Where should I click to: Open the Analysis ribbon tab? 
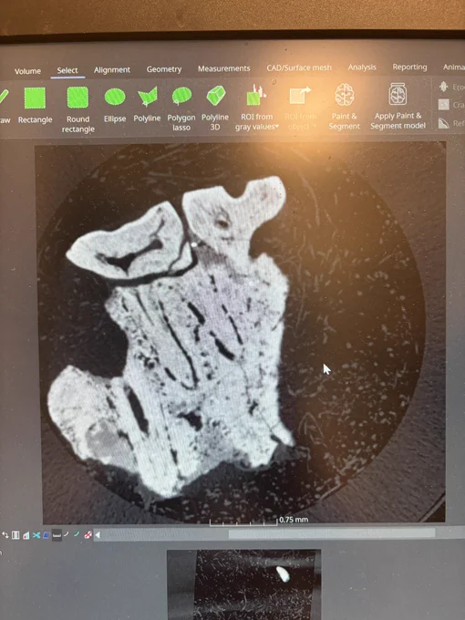(x=362, y=67)
